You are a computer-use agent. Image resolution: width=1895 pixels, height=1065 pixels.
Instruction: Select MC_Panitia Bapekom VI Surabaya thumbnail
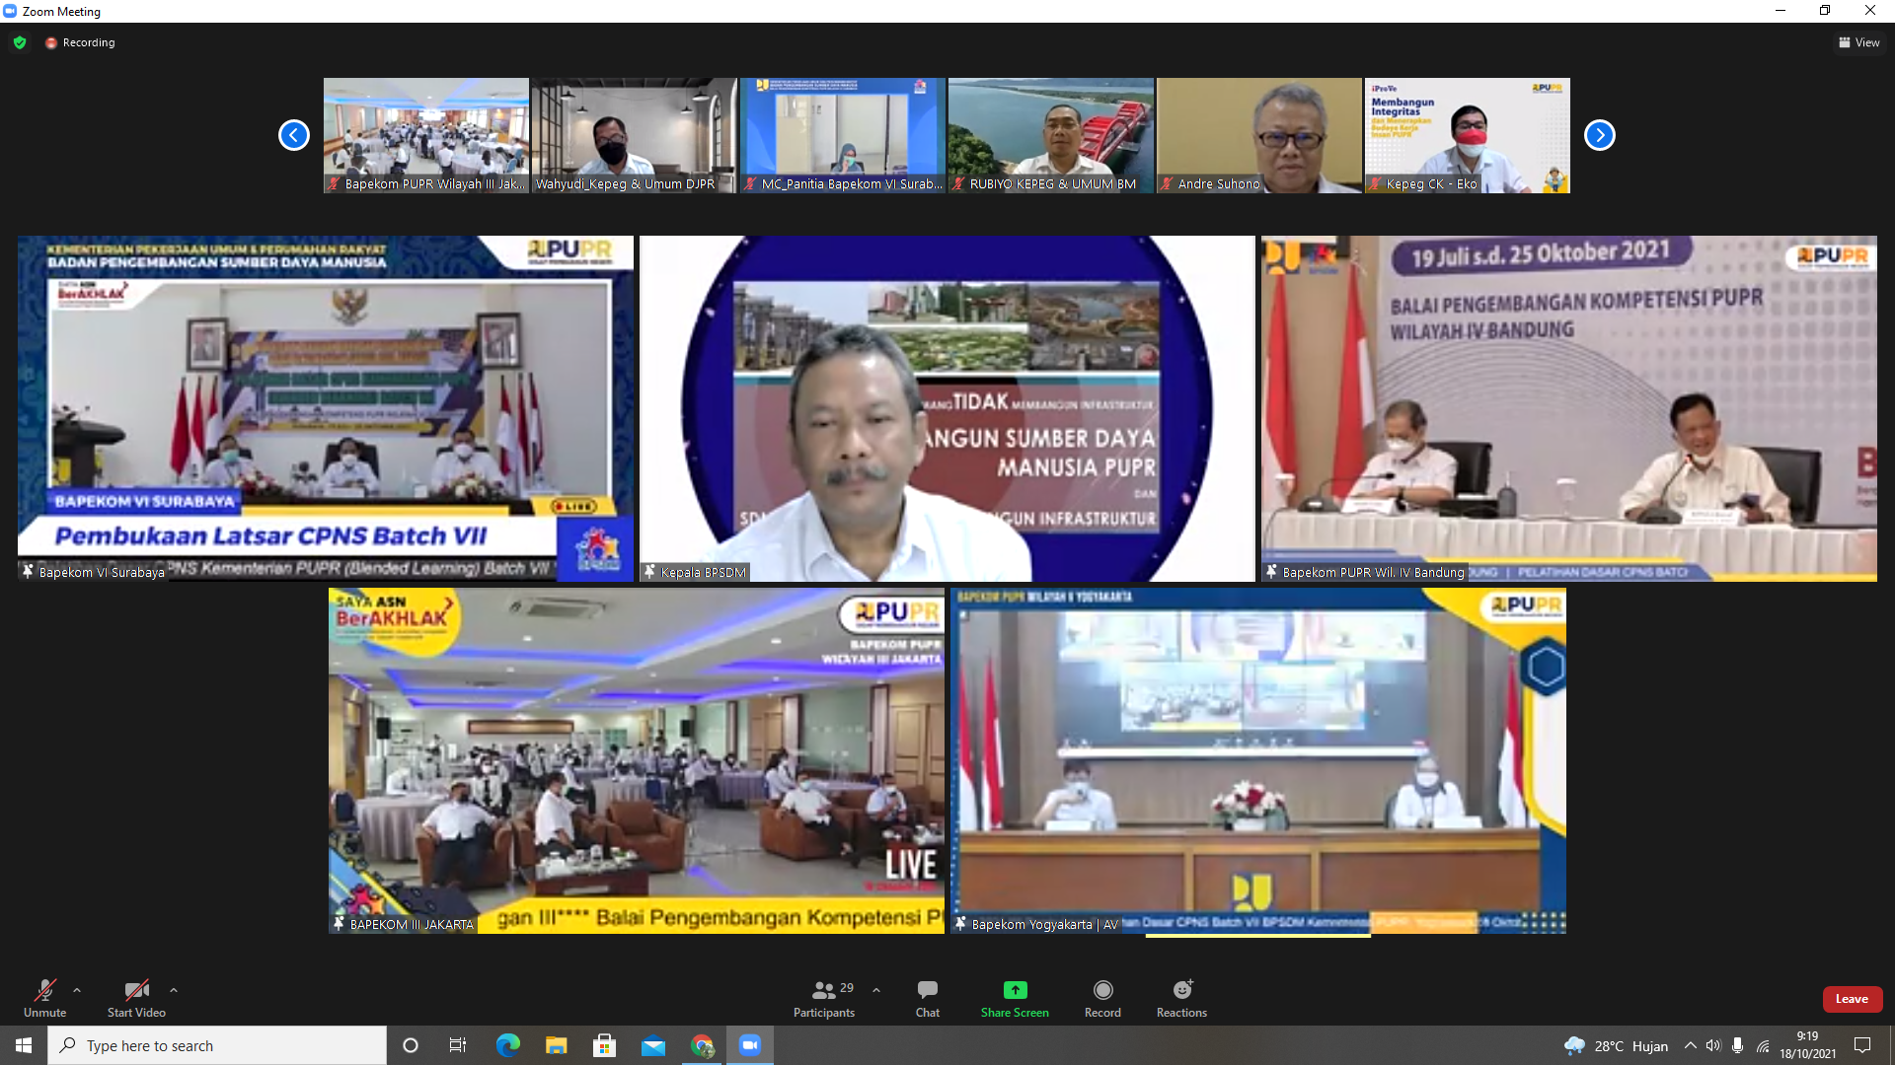coord(843,135)
